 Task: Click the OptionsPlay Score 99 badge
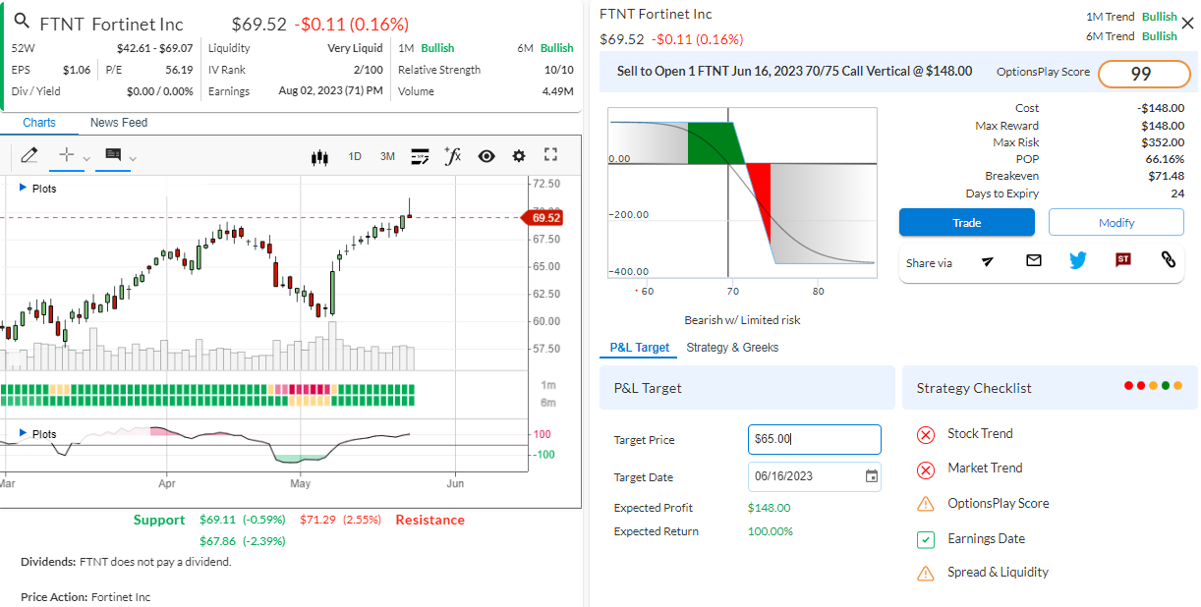coord(1143,74)
